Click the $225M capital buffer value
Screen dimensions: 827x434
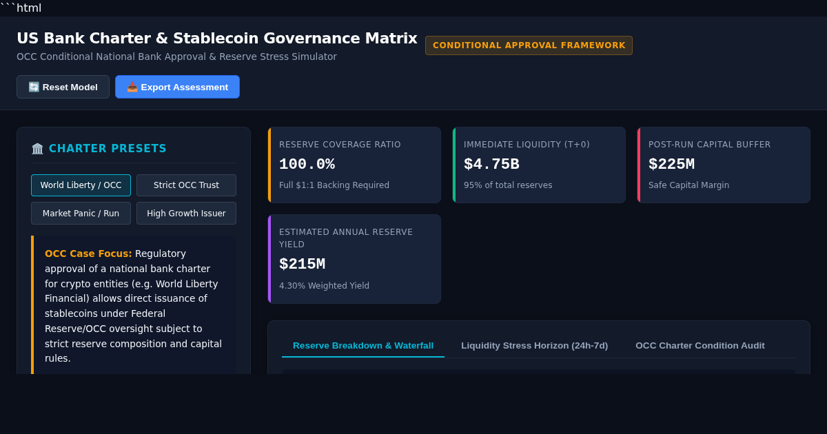pos(671,165)
